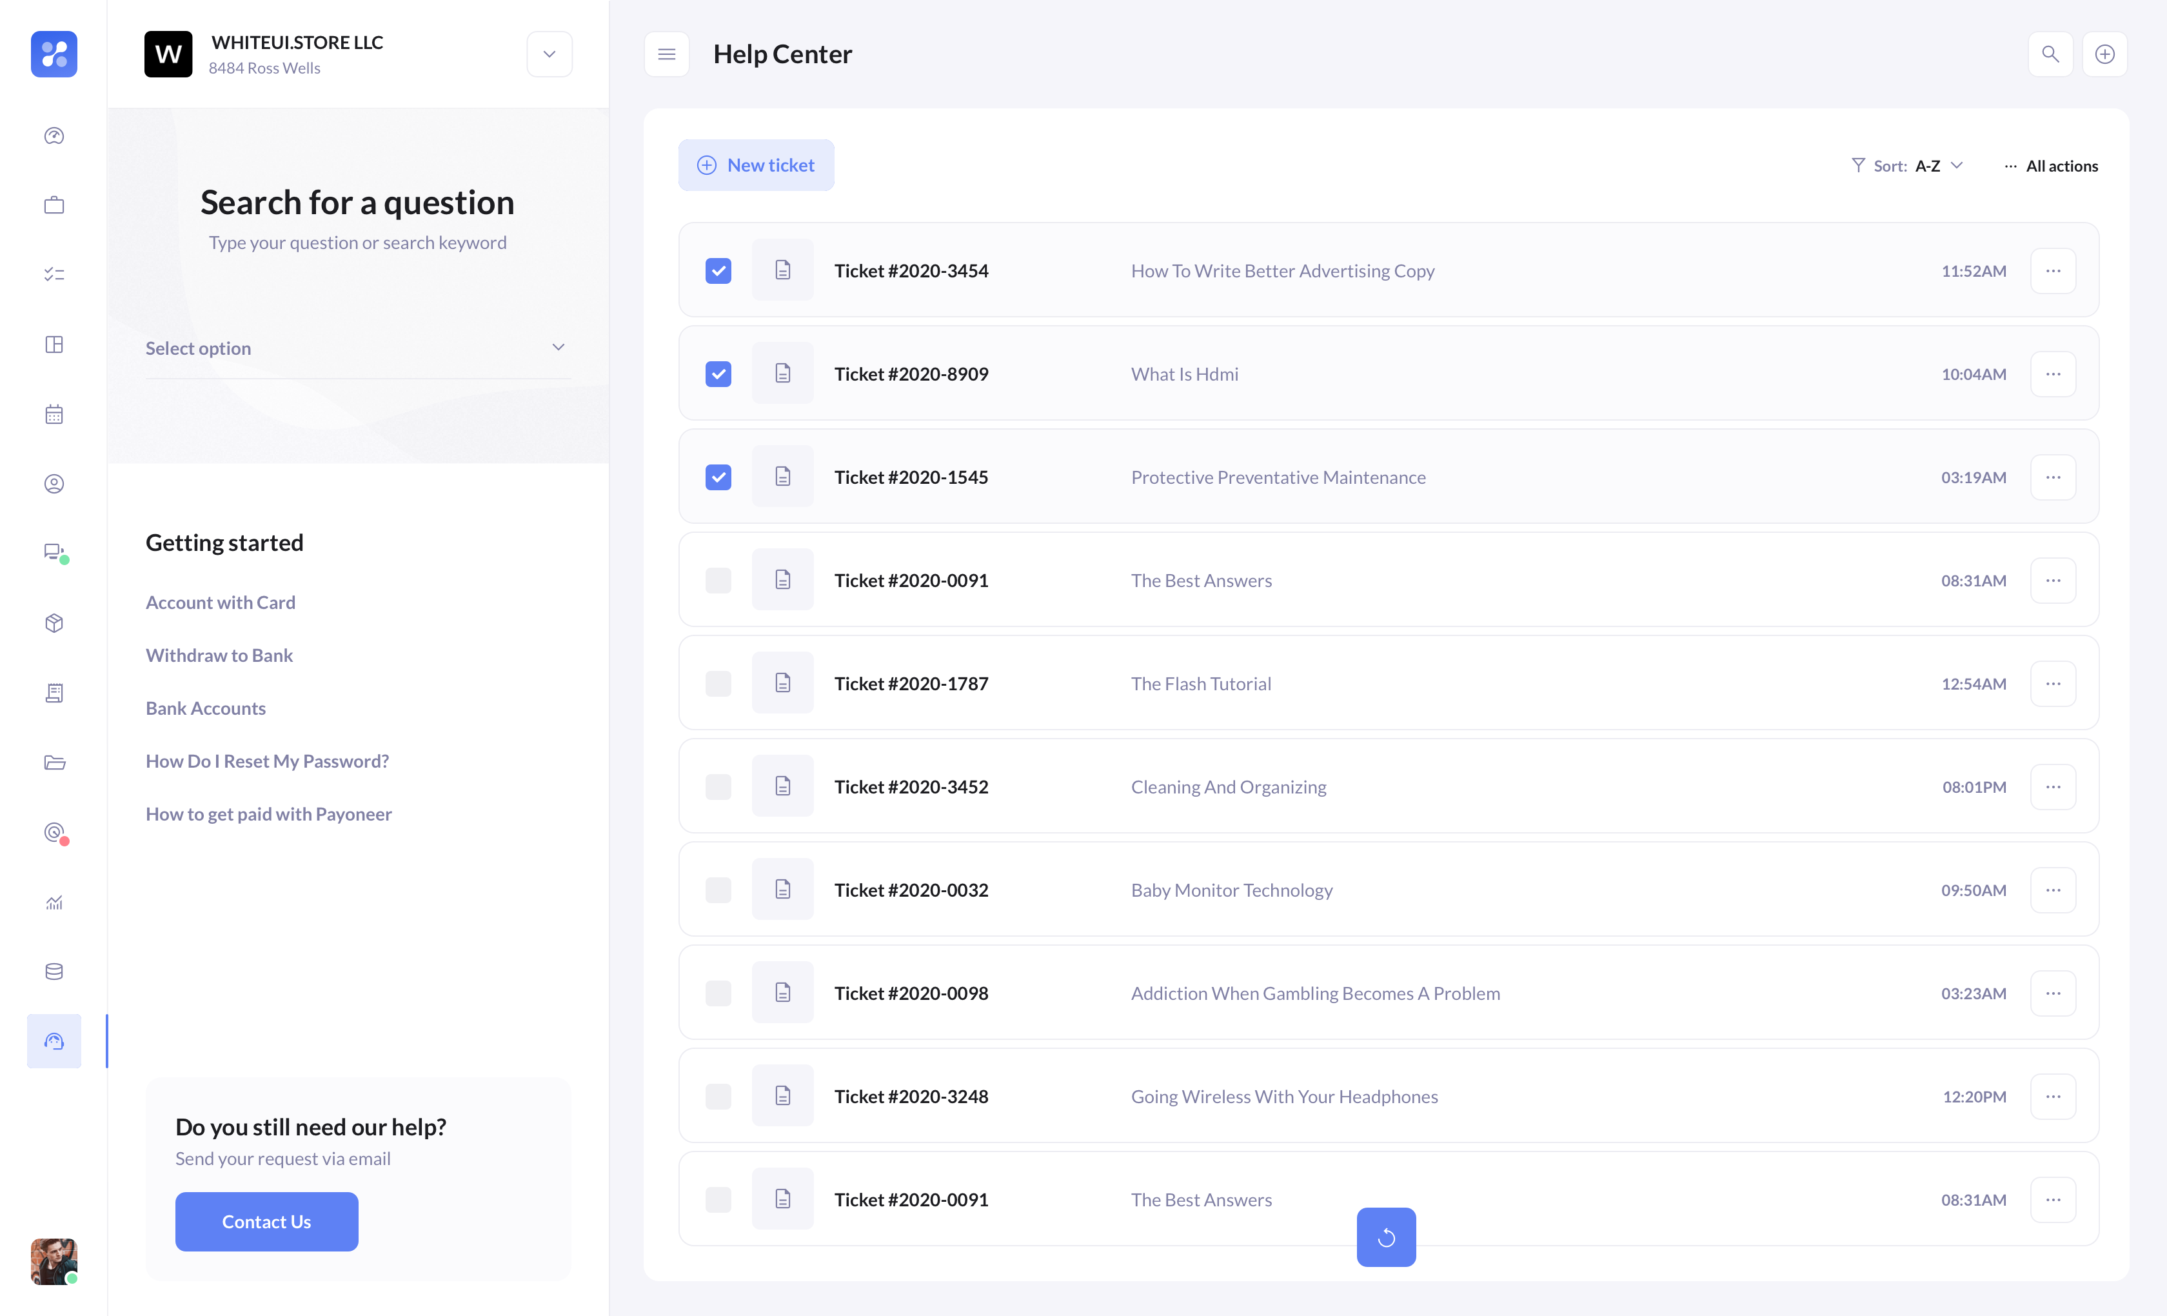This screenshot has height=1316, width=2167.
Task: Open the calendar icon in sidebar
Action: (x=55, y=414)
